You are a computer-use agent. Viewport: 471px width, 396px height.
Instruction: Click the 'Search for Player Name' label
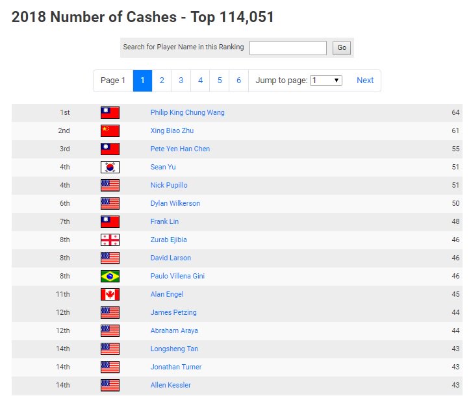(x=183, y=47)
